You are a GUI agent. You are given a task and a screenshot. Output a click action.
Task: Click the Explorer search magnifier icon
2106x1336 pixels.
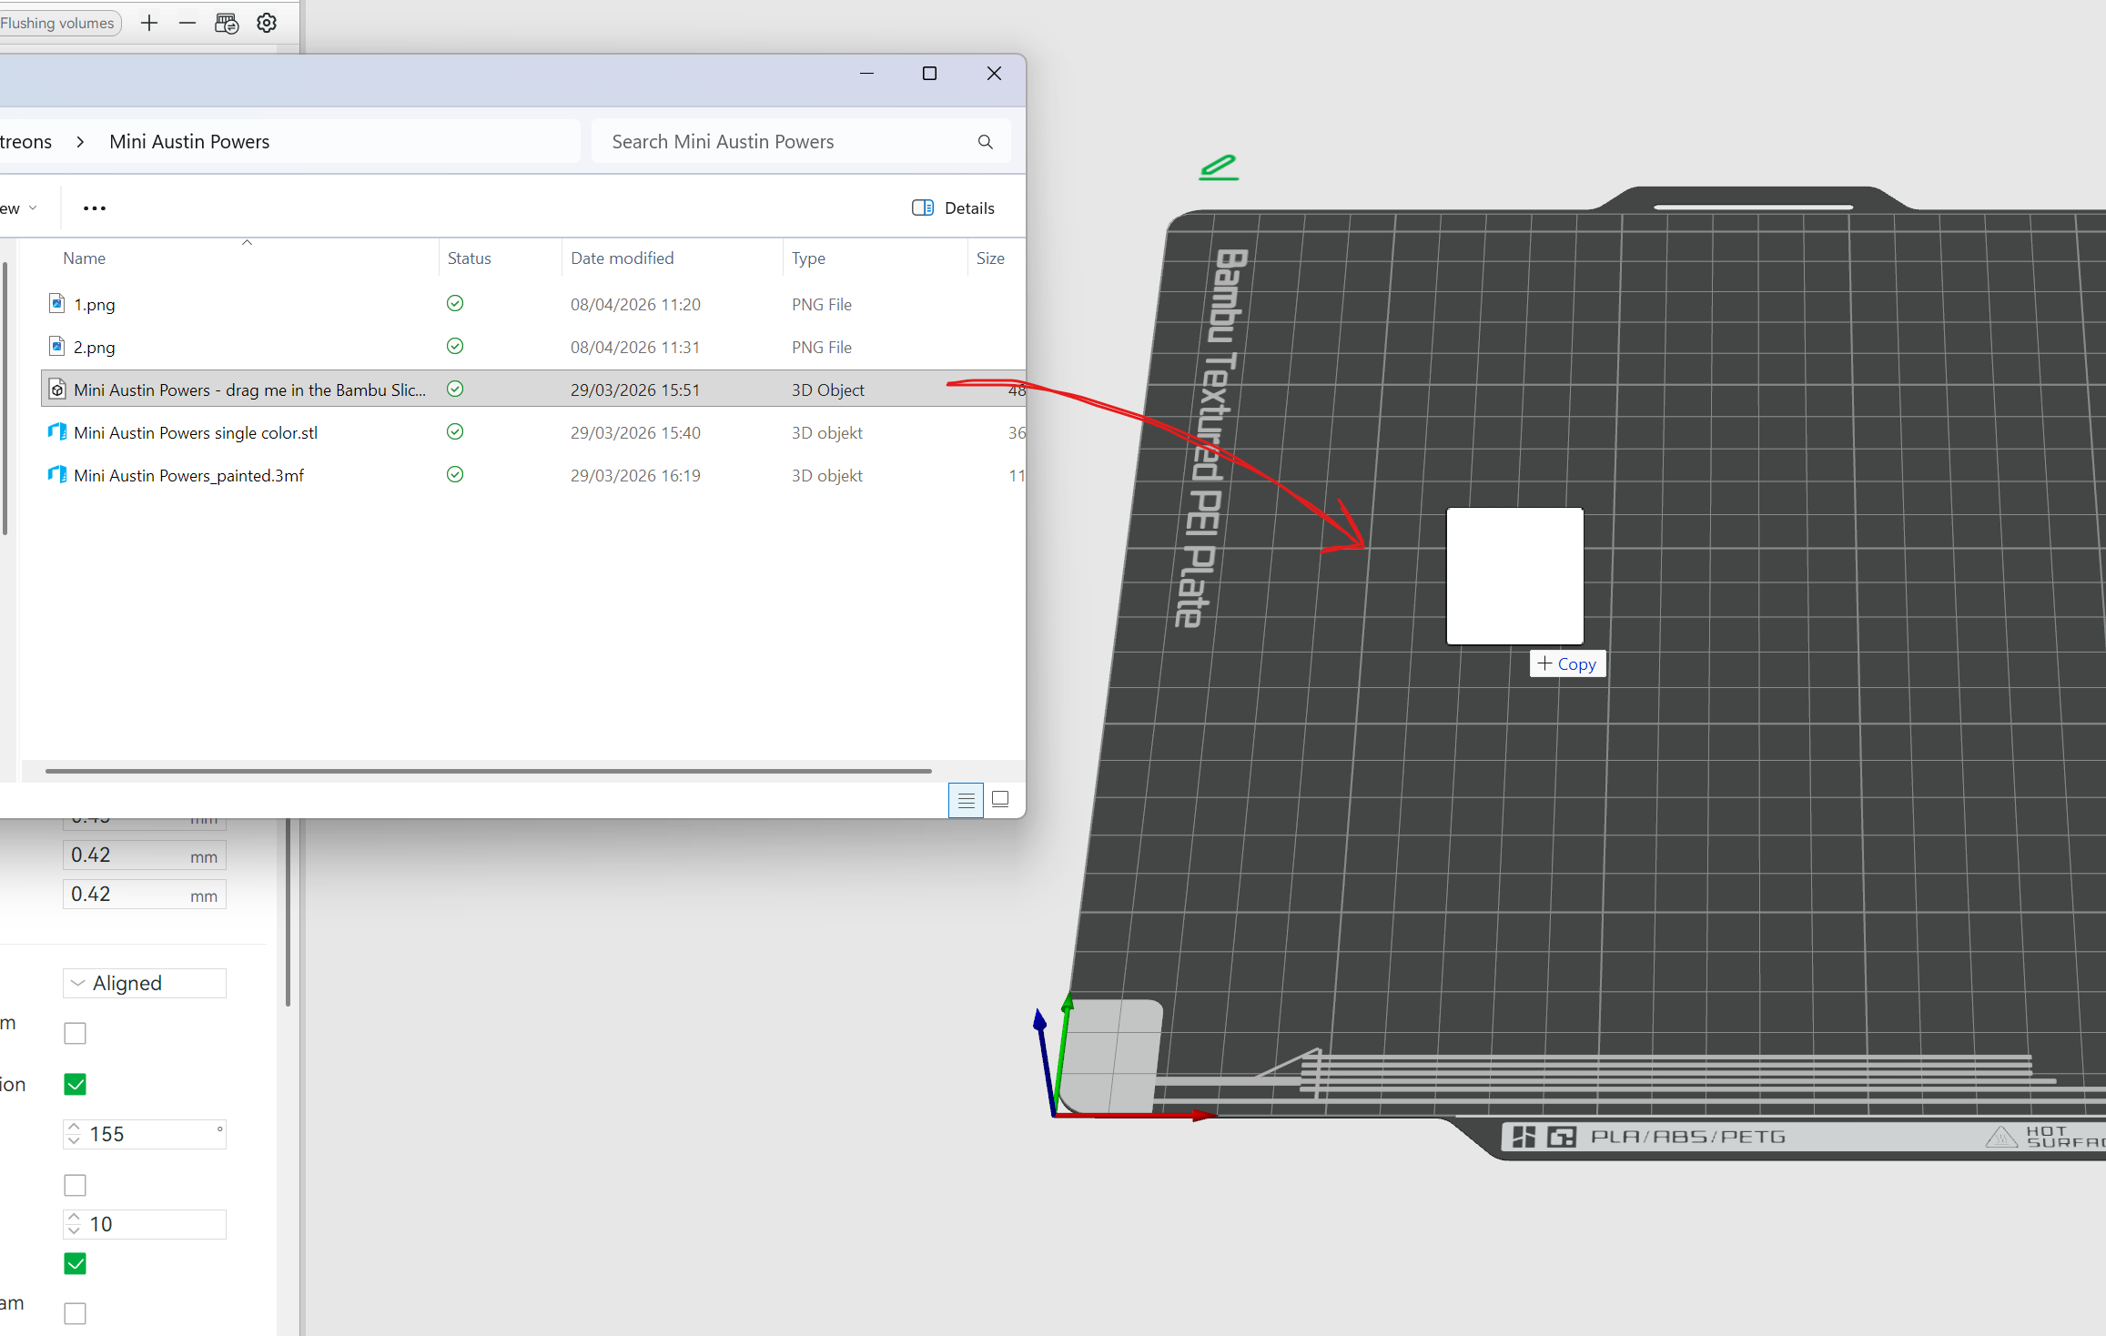(985, 142)
